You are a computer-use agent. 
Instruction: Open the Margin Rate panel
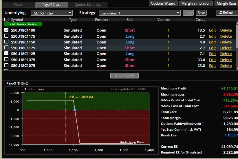226,3
